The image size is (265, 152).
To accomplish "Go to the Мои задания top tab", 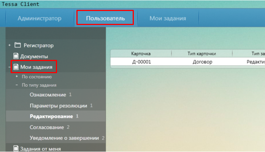I will point(168,18).
